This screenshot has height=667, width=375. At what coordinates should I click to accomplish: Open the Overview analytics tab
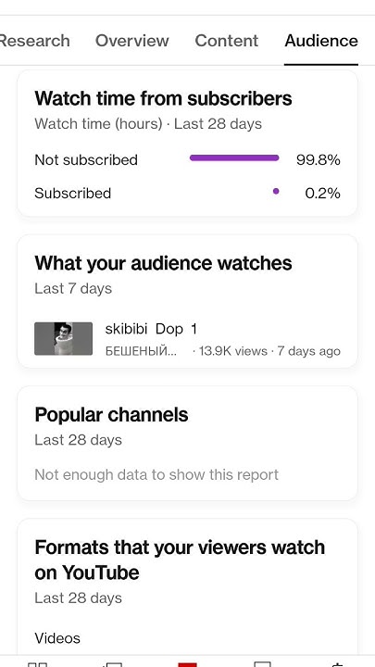click(131, 41)
